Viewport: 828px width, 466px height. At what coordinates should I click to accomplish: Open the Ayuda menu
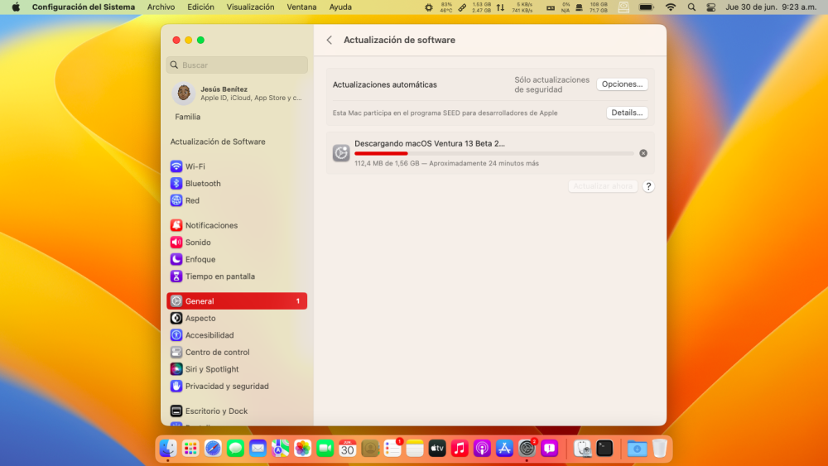coord(340,7)
